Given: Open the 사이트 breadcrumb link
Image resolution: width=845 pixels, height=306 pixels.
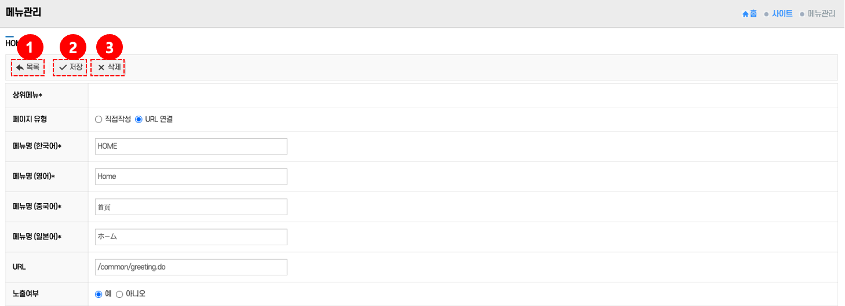Looking at the screenshot, I should tap(782, 14).
